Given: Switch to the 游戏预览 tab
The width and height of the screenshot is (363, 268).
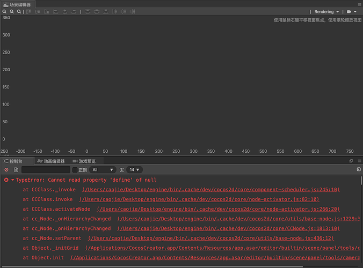Looking at the screenshot, I should (x=84, y=161).
